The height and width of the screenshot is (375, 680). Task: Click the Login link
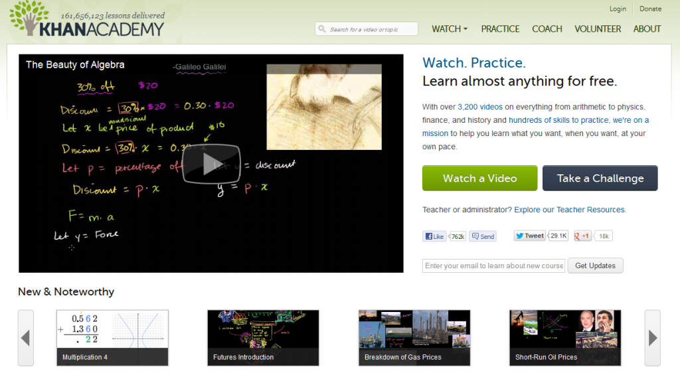[x=618, y=9]
